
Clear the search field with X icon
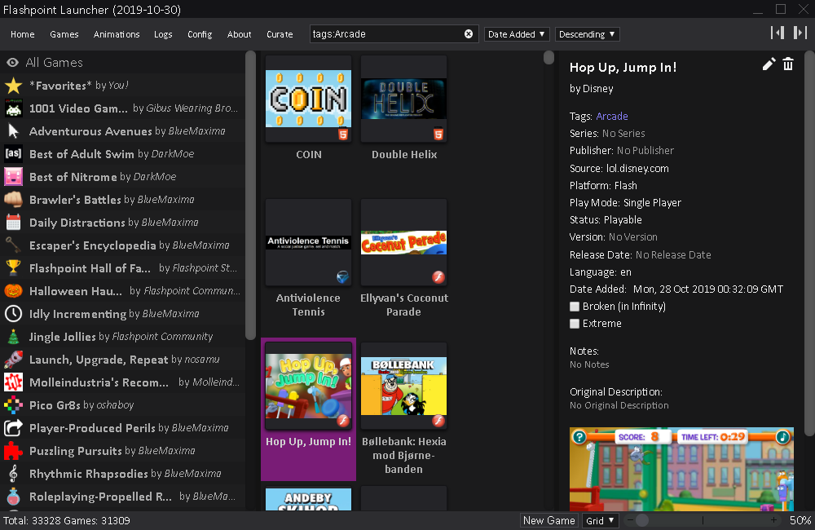pyautogui.click(x=469, y=34)
